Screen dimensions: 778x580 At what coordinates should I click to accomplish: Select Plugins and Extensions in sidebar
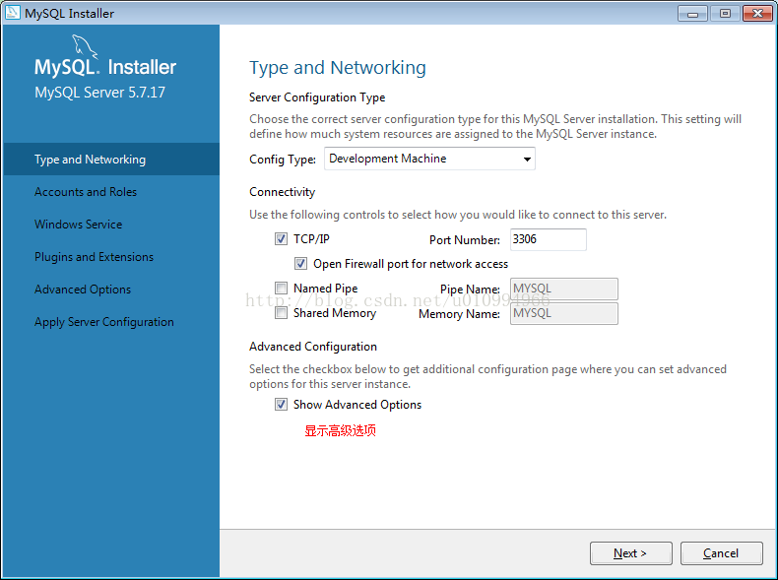[94, 257]
